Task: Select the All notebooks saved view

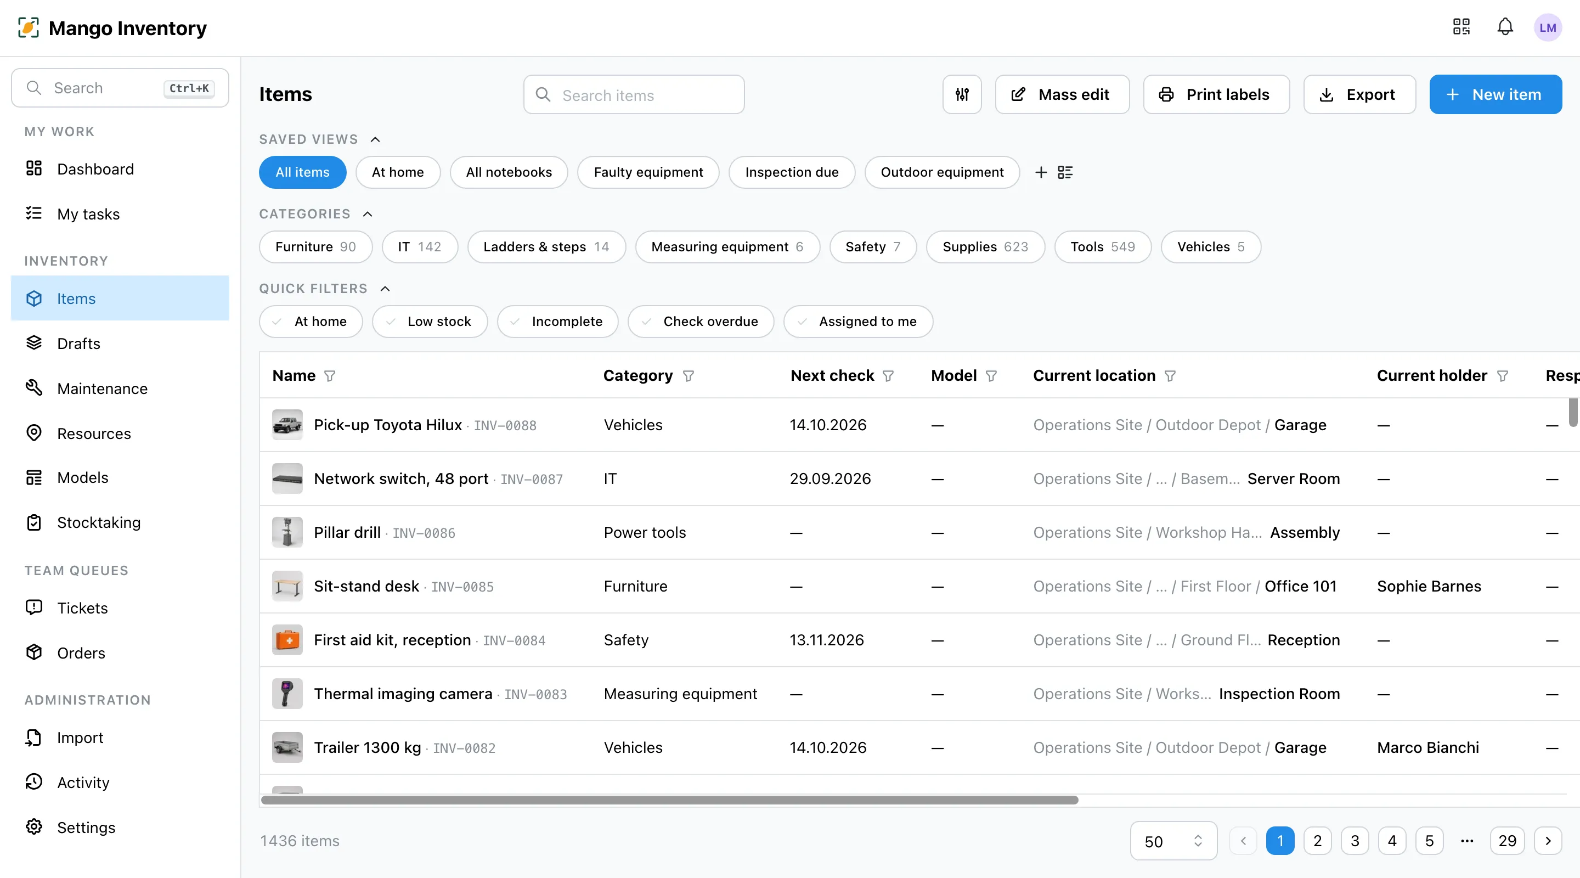Action: [509, 172]
